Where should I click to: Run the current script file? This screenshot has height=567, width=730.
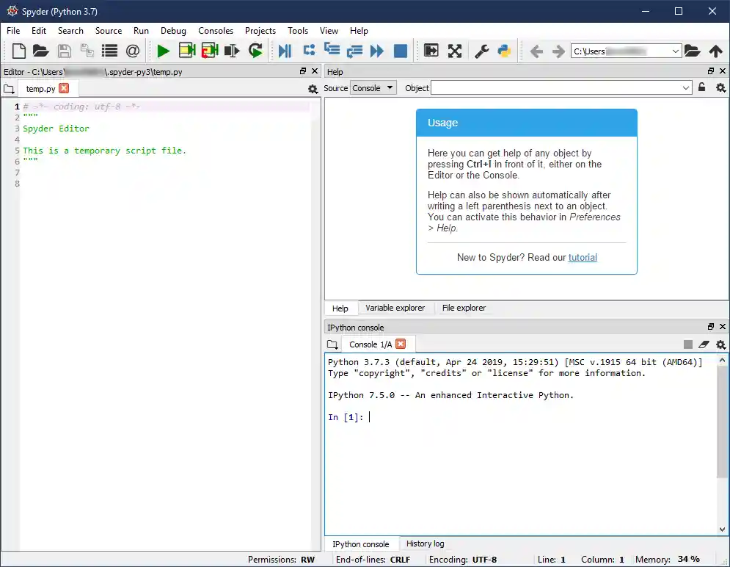tap(163, 51)
